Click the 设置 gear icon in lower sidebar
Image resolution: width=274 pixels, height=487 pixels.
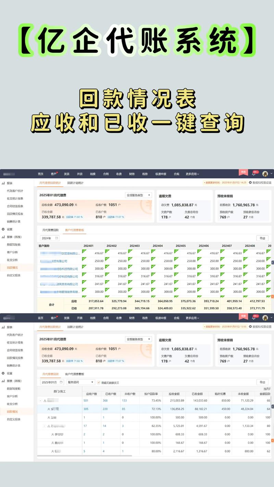[x=3, y=373]
